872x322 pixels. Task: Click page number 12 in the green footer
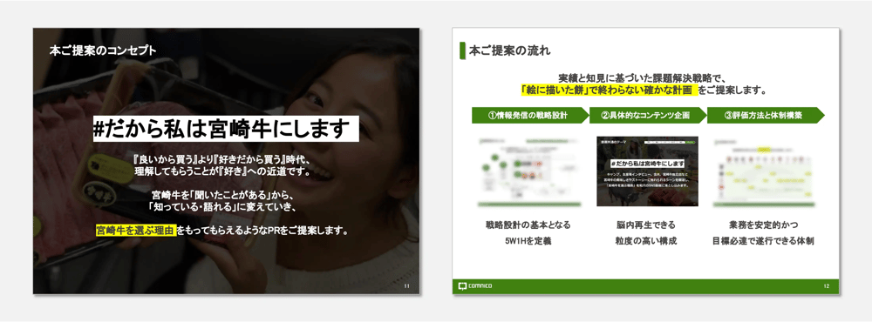(x=827, y=286)
